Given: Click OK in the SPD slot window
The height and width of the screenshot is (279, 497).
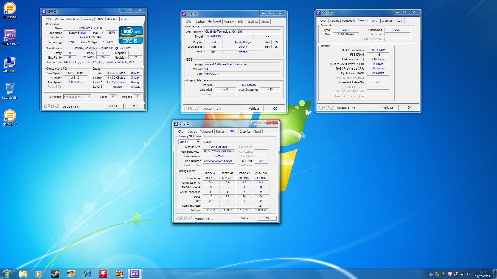Looking at the screenshot, I should pos(267,218).
